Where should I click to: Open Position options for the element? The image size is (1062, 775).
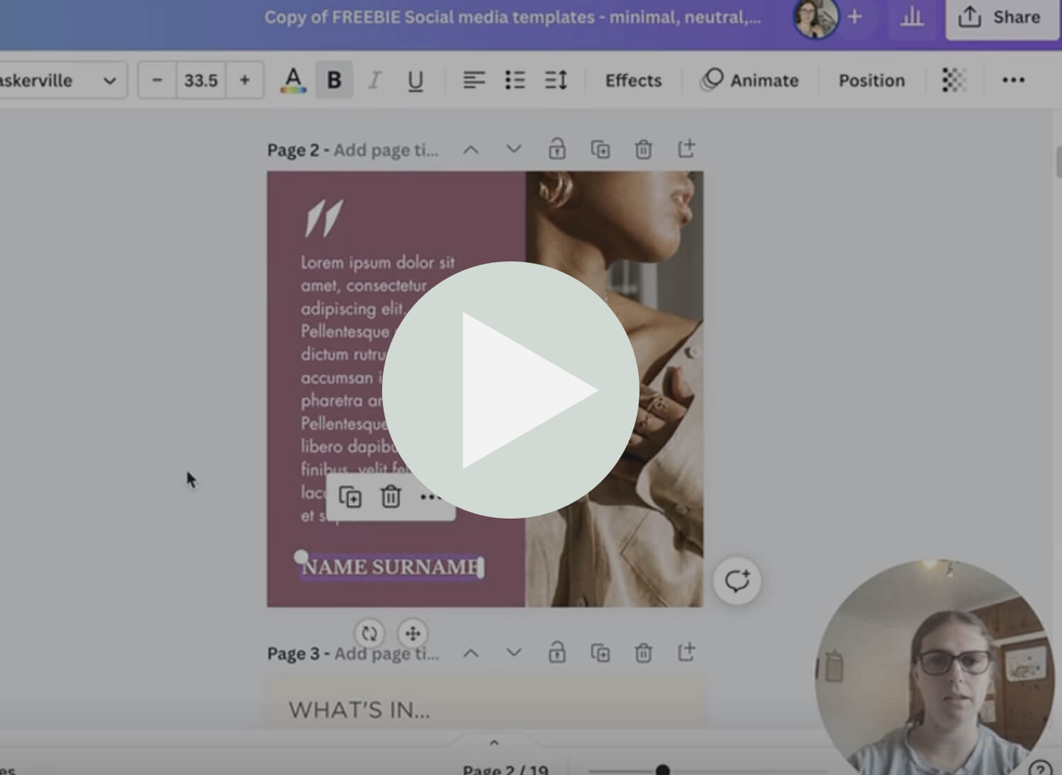871,80
